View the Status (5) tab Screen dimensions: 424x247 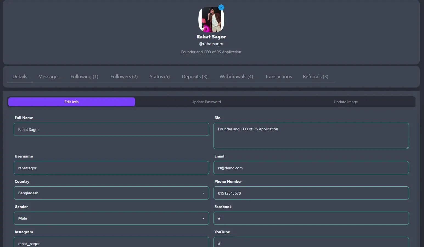tap(159, 77)
